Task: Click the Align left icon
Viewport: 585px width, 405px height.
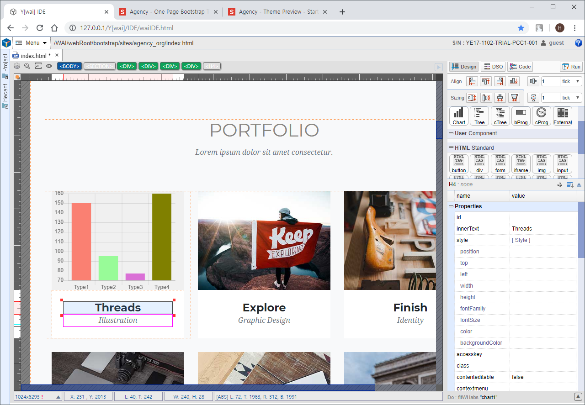Action: click(x=472, y=81)
